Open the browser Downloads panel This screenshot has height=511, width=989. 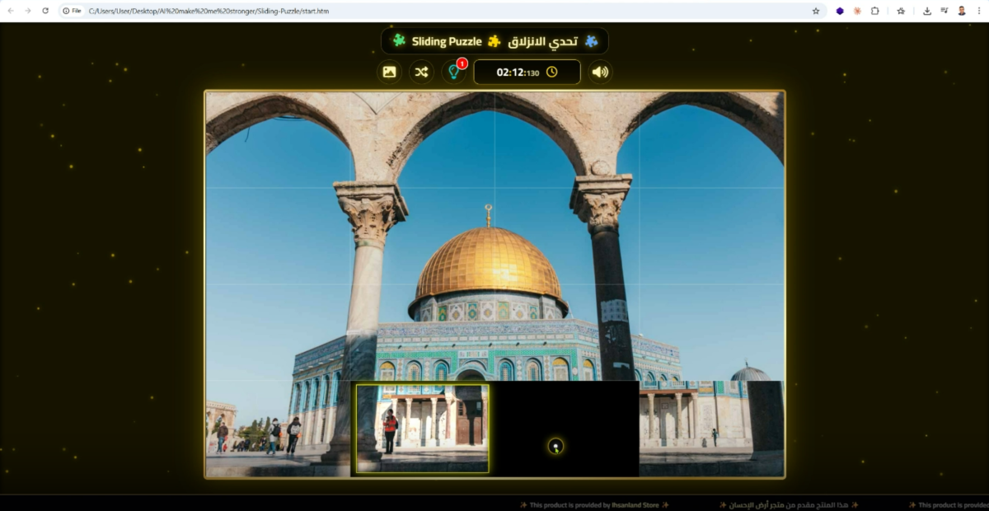pos(927,11)
